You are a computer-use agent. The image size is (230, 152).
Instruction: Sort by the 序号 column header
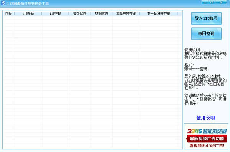point(9,14)
